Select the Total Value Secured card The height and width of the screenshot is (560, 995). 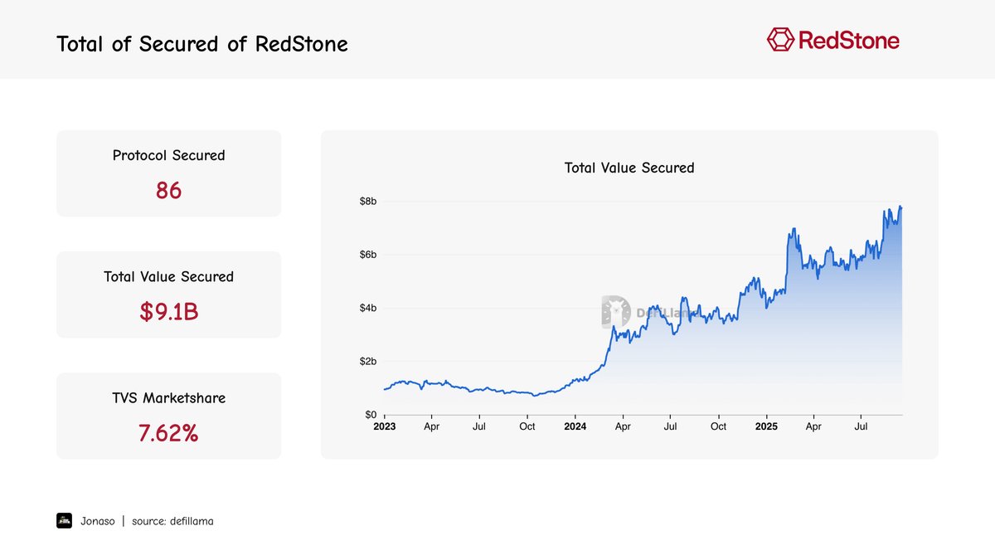(168, 295)
